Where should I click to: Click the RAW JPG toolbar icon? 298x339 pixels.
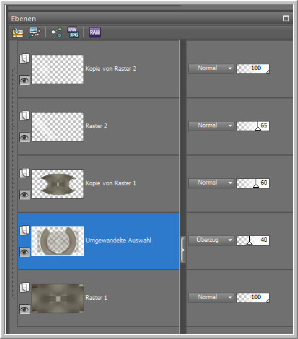(x=73, y=32)
